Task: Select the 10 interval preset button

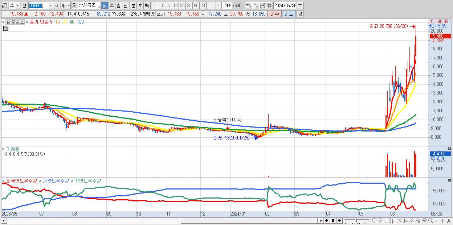Action: (x=176, y=5)
